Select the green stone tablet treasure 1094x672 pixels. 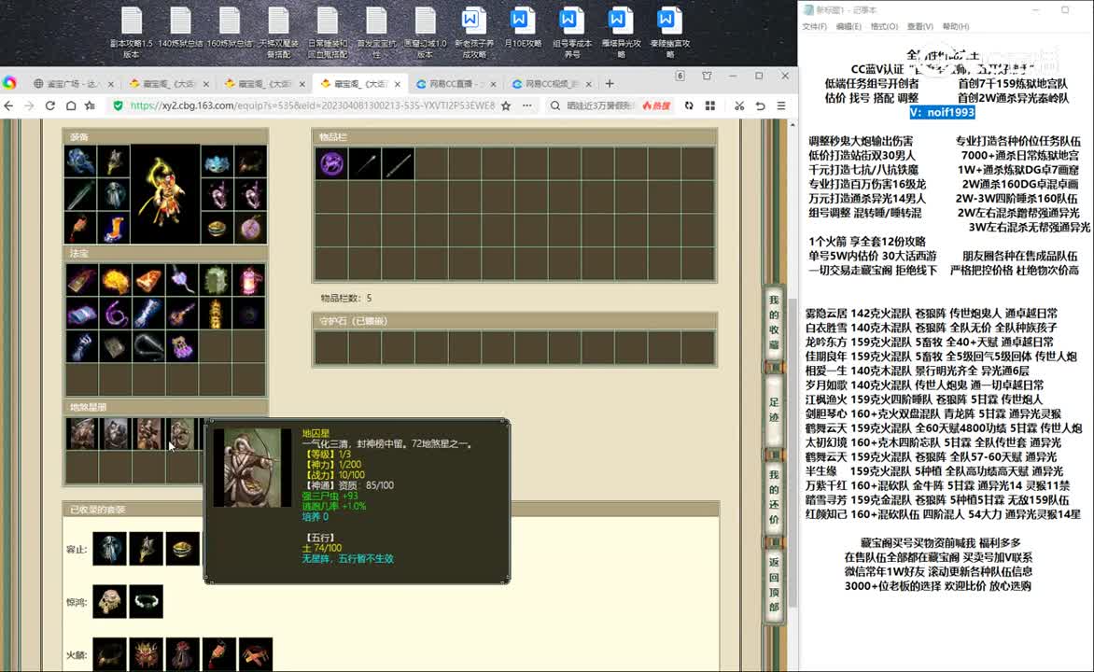click(216, 281)
